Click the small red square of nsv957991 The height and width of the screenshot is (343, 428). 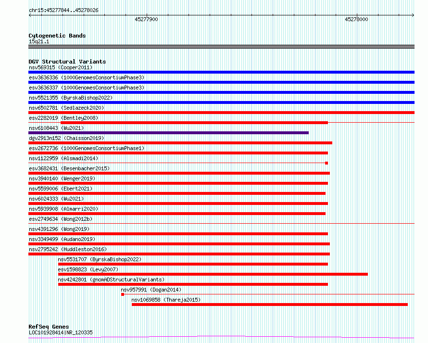123,294
